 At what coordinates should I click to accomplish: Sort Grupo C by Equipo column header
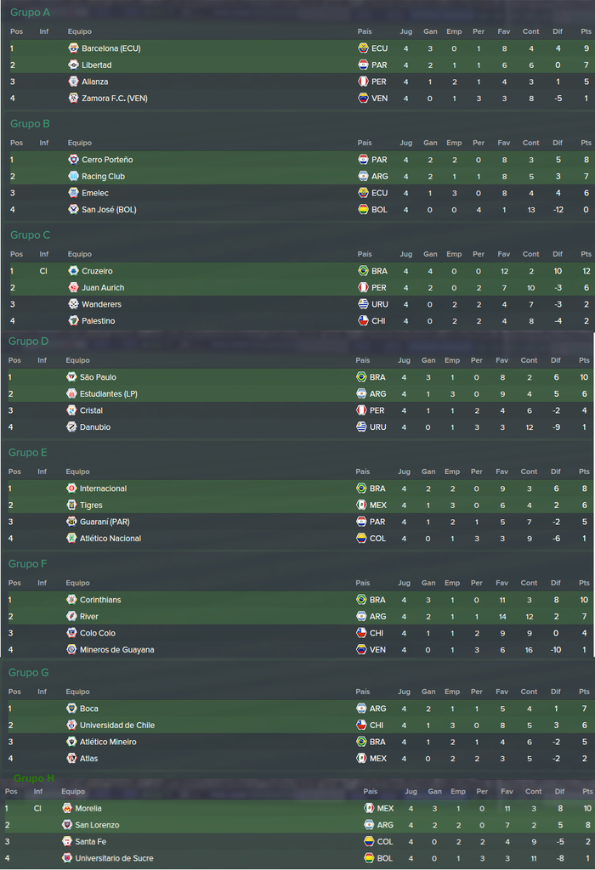pos(80,254)
